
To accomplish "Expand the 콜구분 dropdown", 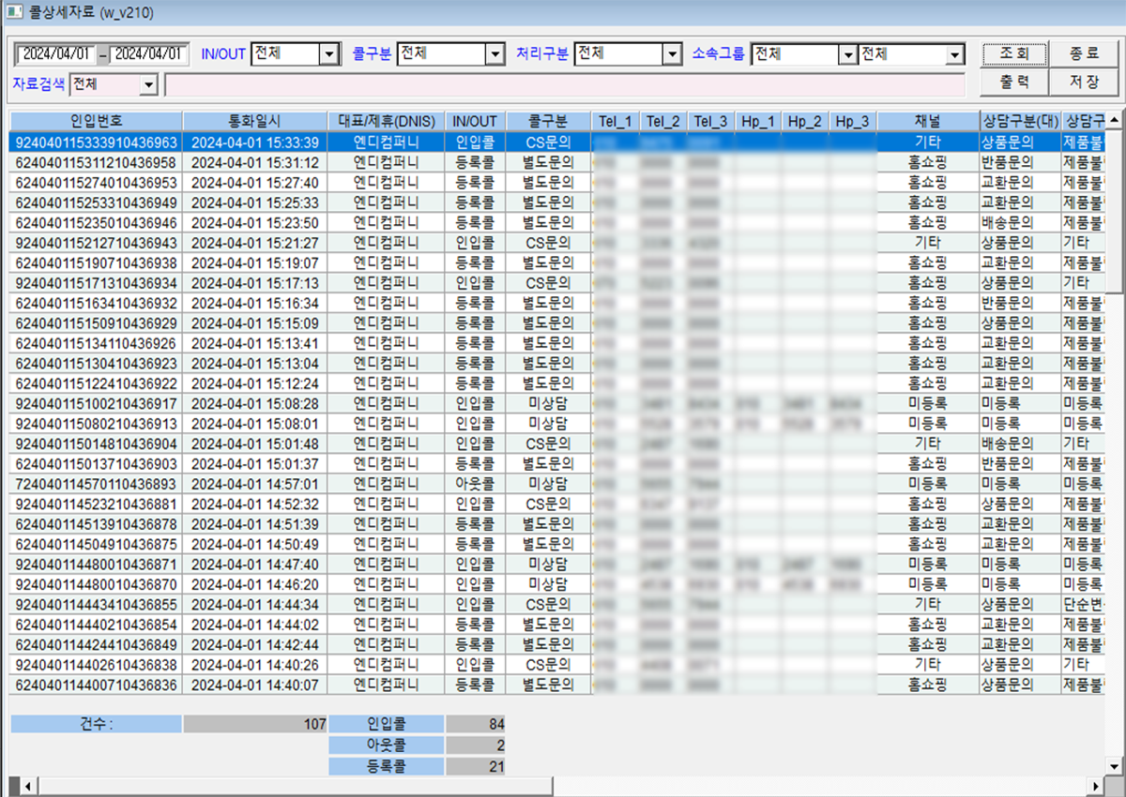I will click(495, 54).
